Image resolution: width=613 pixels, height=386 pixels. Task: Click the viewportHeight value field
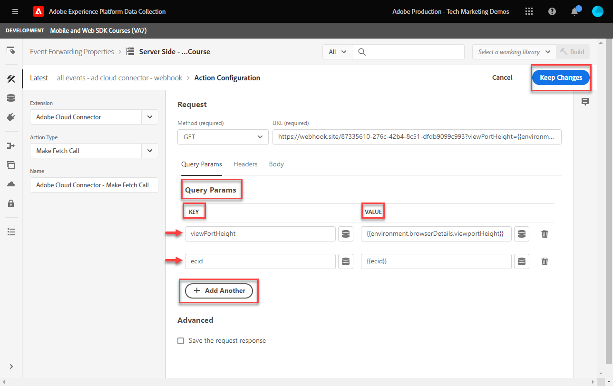[x=436, y=234]
